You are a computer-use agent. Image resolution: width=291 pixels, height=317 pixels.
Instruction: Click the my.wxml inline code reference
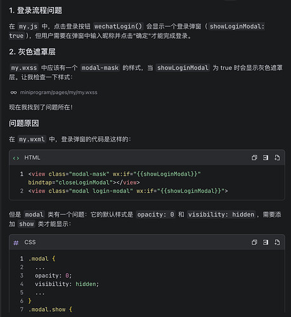coord(32,139)
